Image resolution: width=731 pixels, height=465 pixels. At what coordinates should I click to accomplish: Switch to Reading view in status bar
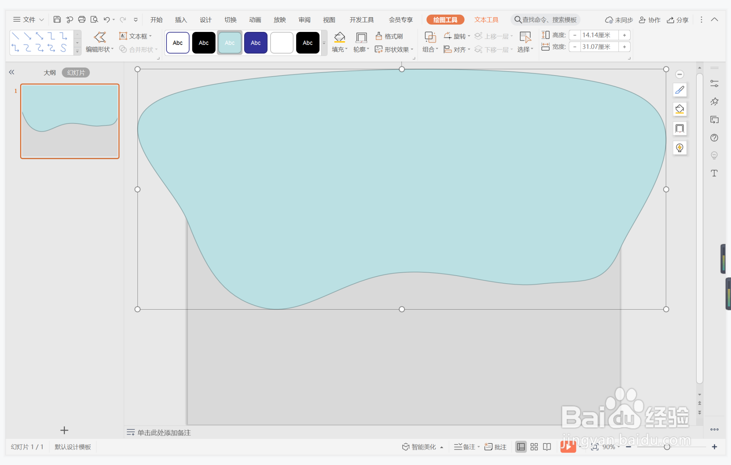547,447
